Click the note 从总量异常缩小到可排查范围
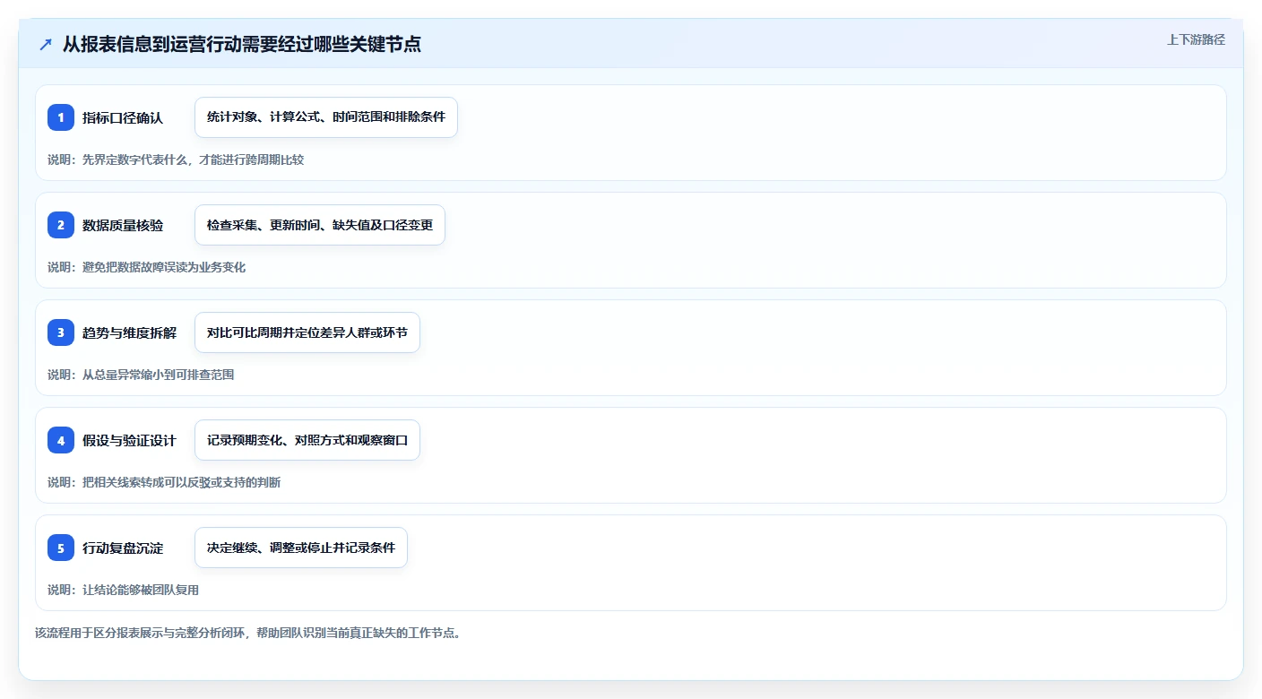The height and width of the screenshot is (699, 1262). coord(158,375)
